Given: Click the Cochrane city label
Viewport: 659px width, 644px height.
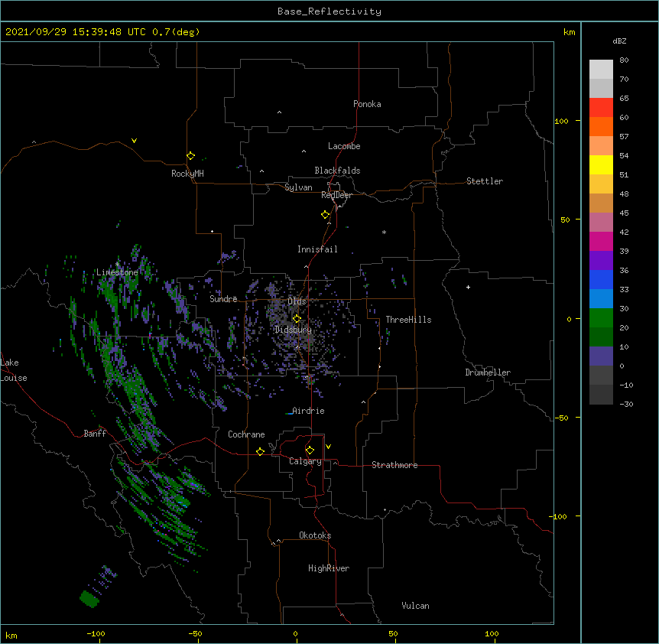Looking at the screenshot, I should click(246, 434).
